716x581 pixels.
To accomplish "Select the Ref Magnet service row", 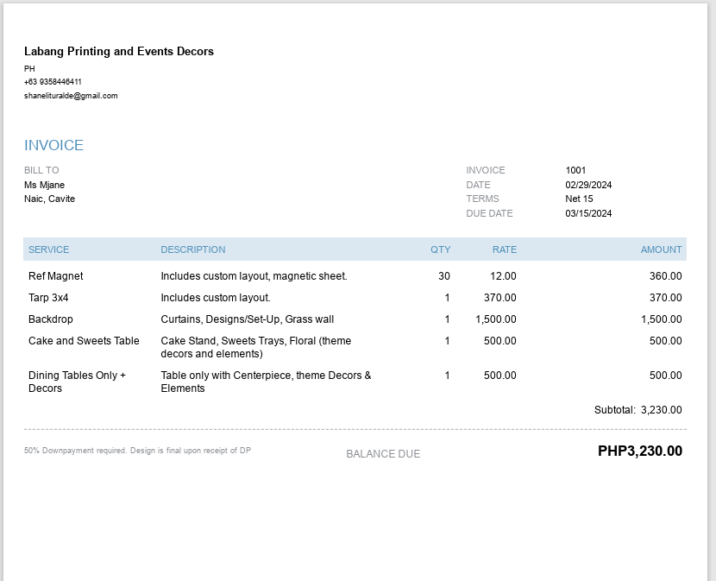I will pos(56,276).
